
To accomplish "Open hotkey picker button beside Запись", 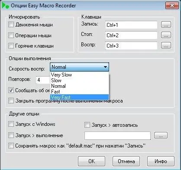I will [x=166, y=25].
